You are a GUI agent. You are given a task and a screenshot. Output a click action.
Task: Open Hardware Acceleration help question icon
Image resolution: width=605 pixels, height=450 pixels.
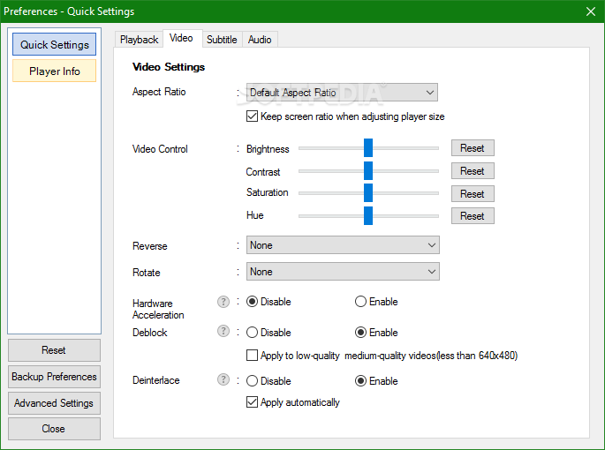223,302
